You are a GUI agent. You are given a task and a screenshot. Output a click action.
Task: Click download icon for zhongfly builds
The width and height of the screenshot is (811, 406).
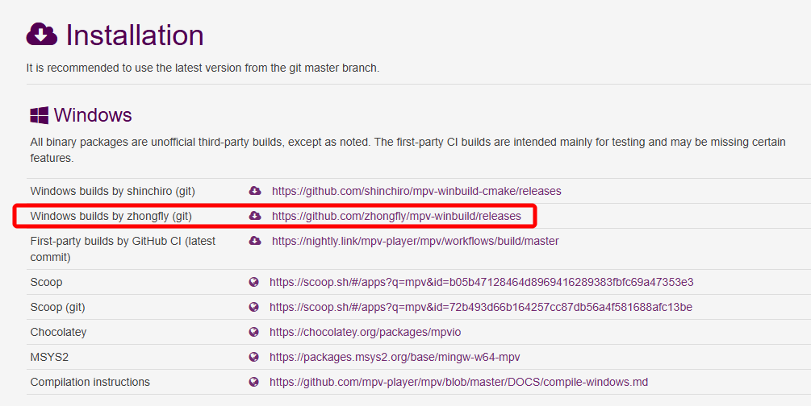tap(255, 216)
